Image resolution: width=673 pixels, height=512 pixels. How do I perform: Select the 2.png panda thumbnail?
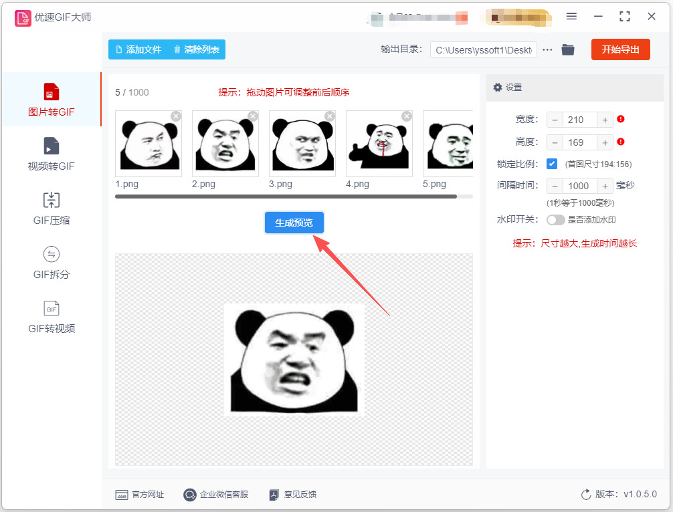[225, 144]
